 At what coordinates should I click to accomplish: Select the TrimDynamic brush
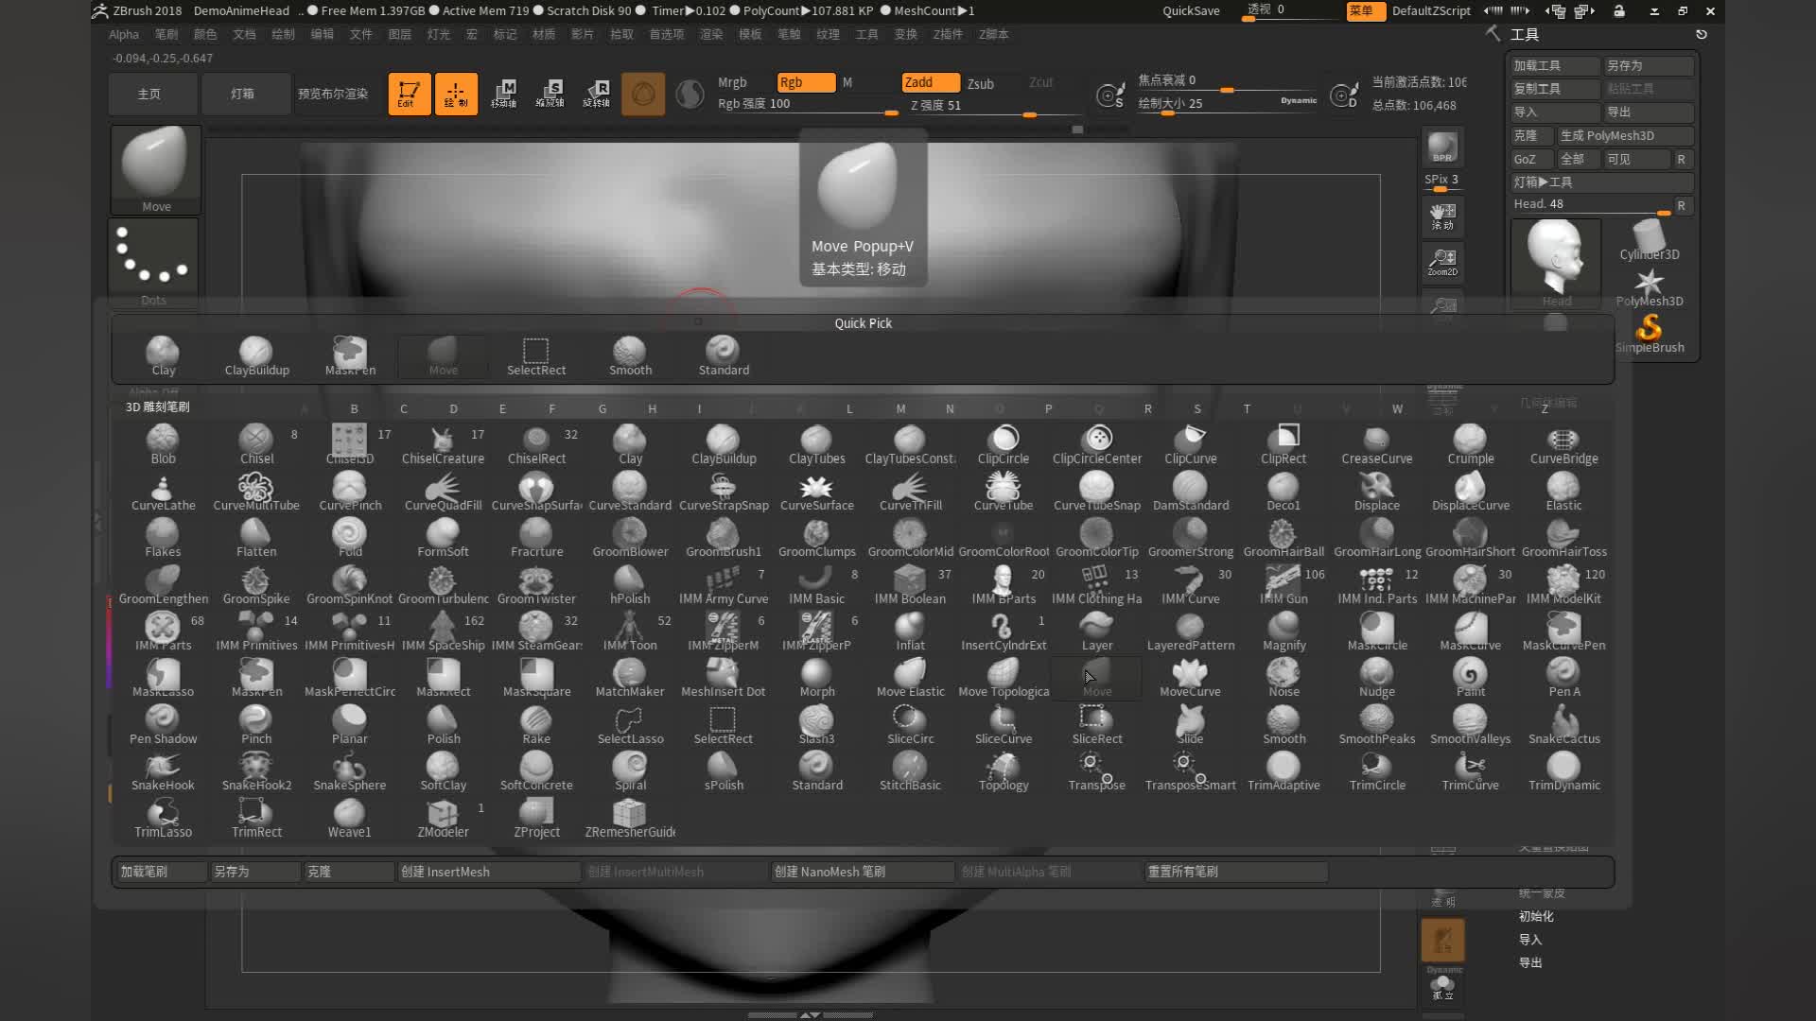pyautogui.click(x=1563, y=769)
